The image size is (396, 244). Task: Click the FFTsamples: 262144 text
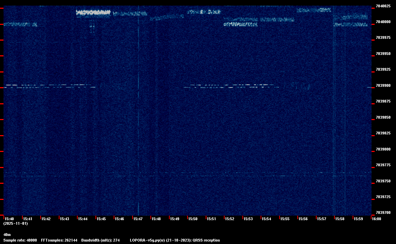click(59, 240)
